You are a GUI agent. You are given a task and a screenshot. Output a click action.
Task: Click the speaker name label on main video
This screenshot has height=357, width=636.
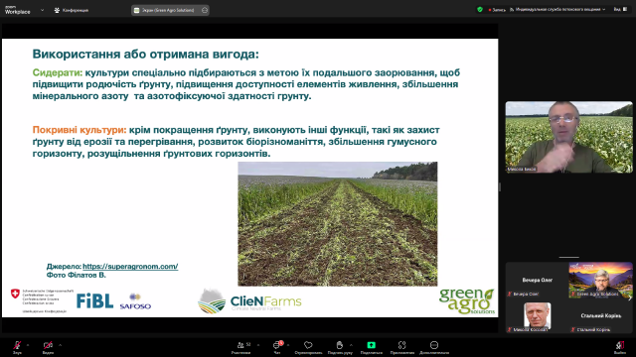tap(522, 169)
